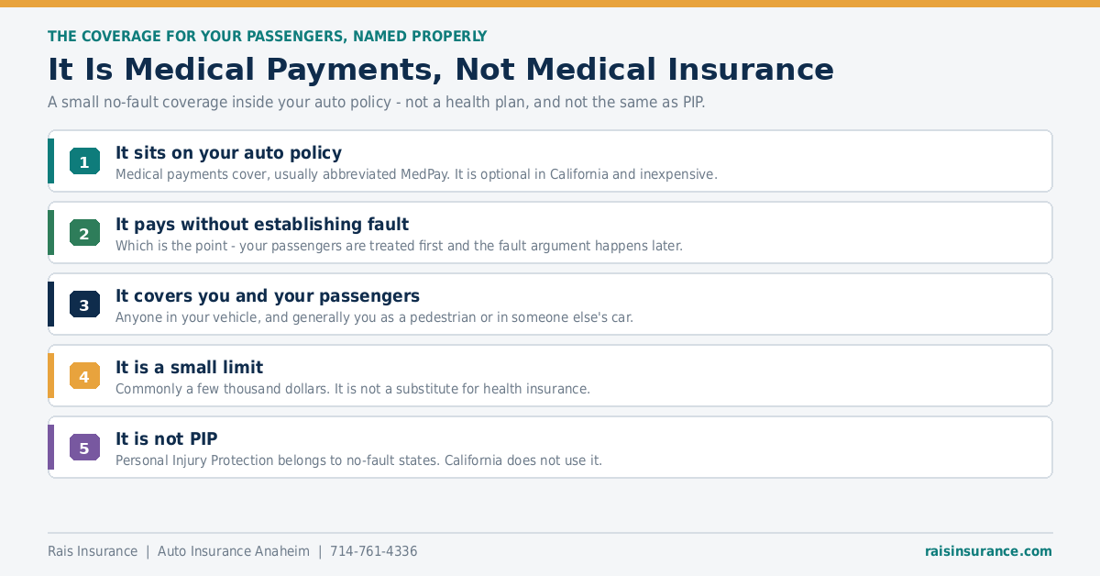Click the teal number 1 badge
Screen dimensions: 1100x576
click(x=84, y=161)
